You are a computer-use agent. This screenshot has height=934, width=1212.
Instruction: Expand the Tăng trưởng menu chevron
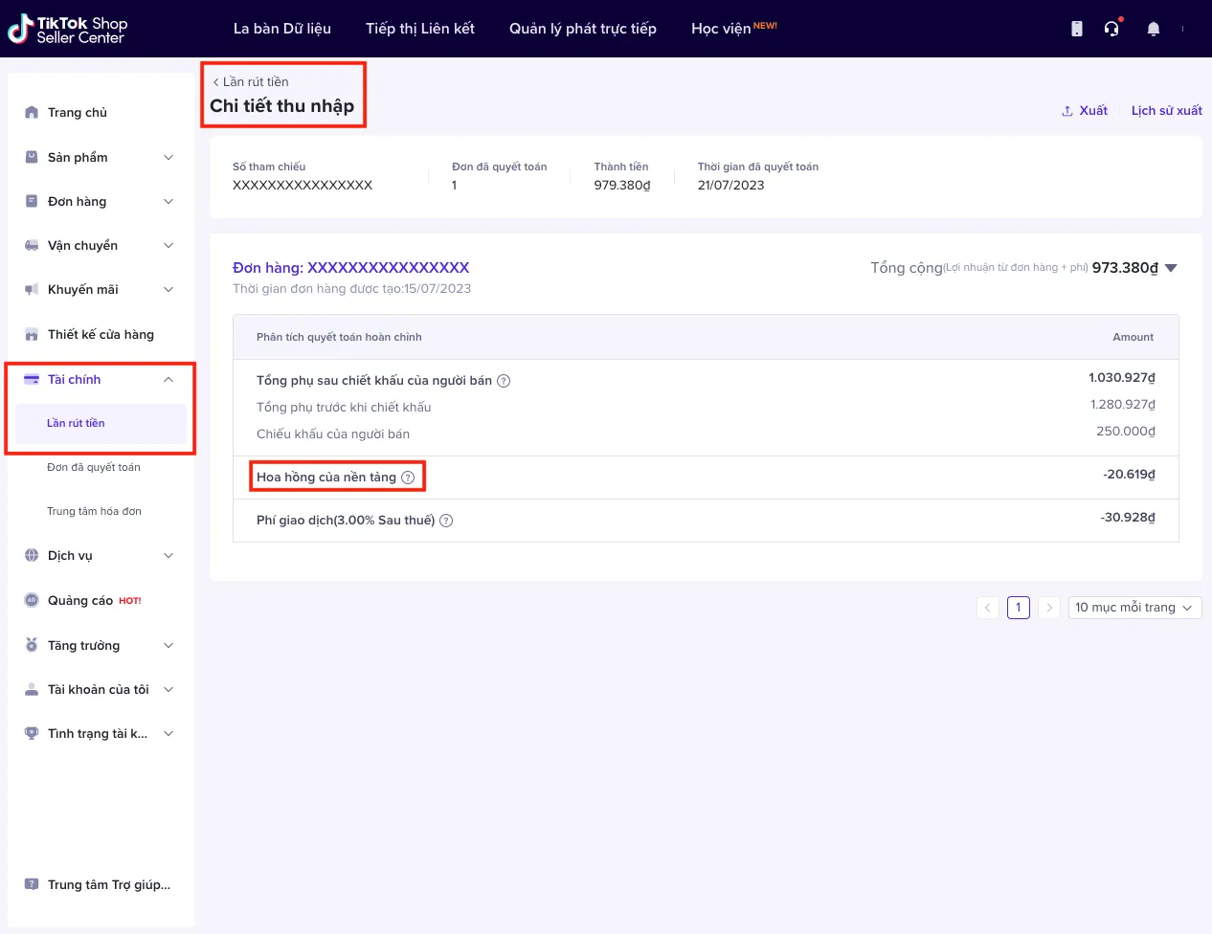168,645
